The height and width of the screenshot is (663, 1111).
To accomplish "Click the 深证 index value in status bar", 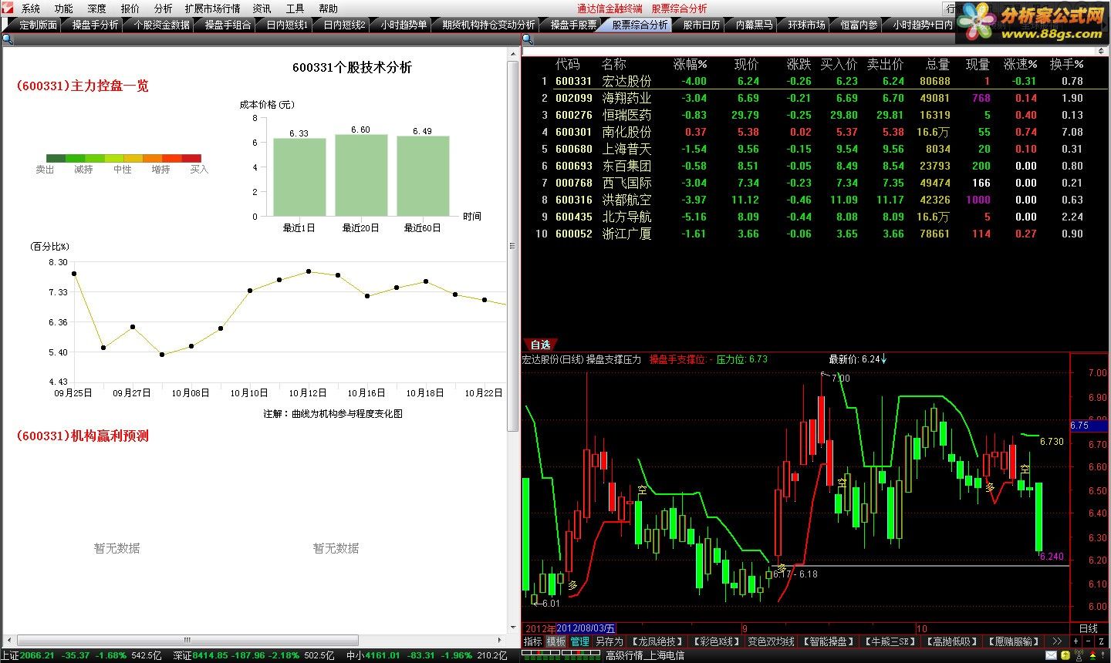I will 208,655.
